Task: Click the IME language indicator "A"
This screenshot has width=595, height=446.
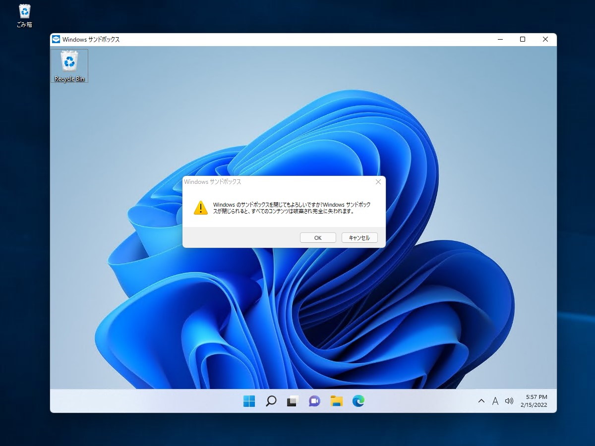Action: (x=495, y=401)
